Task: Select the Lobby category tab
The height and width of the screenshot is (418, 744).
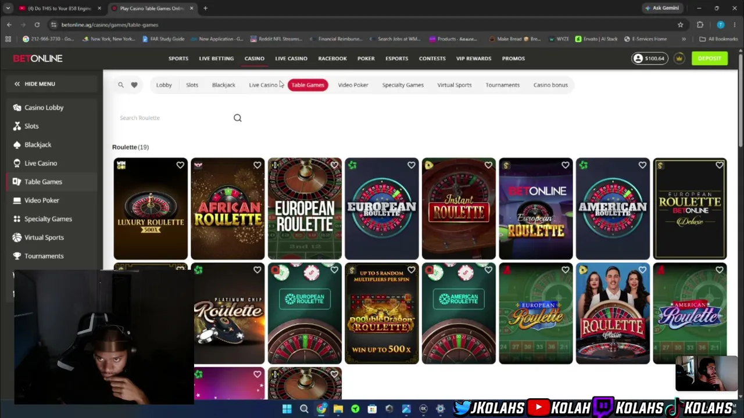Action: coord(164,85)
